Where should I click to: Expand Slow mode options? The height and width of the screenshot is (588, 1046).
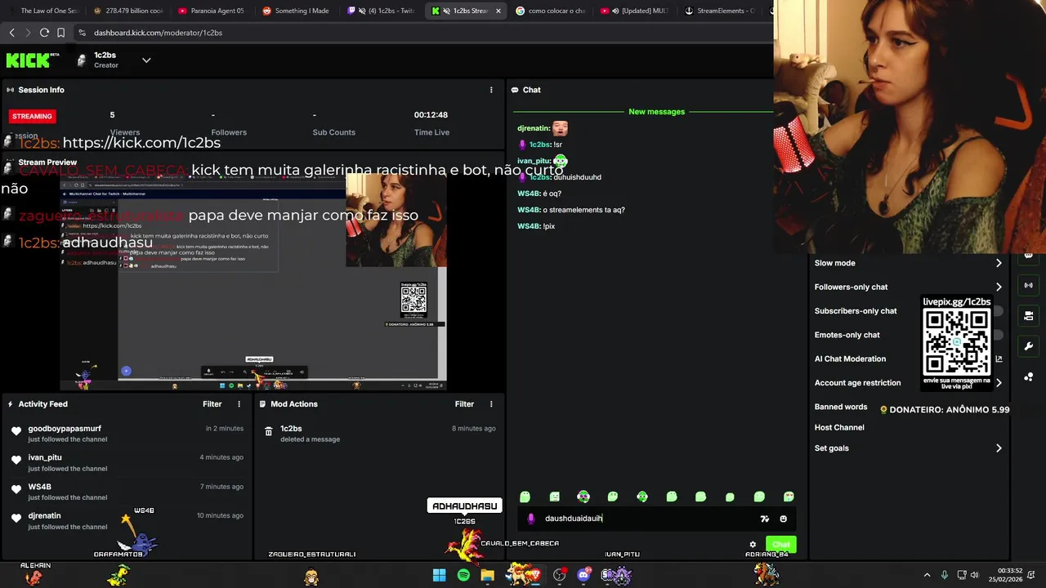[x=999, y=263]
